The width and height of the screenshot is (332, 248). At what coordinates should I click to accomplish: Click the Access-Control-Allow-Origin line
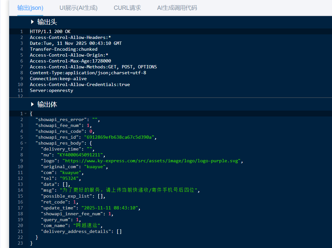(69, 55)
